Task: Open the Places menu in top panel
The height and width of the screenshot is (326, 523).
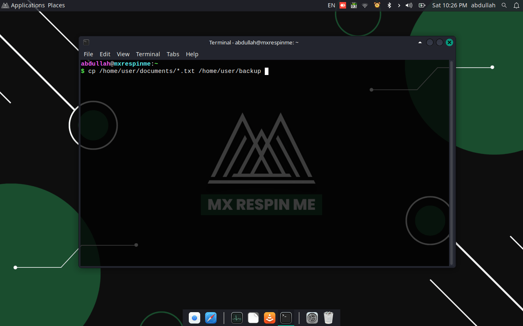Action: click(x=56, y=5)
